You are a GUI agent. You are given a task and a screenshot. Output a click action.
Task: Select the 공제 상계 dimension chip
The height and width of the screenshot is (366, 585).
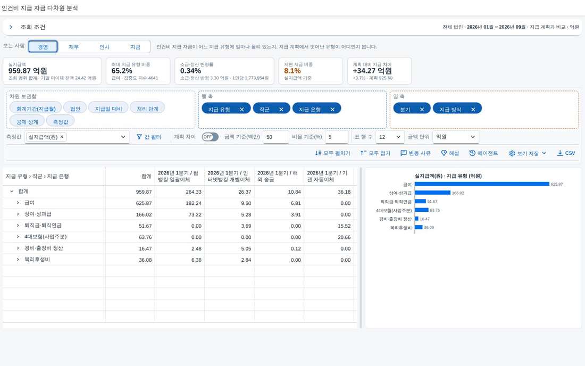pyautogui.click(x=27, y=122)
